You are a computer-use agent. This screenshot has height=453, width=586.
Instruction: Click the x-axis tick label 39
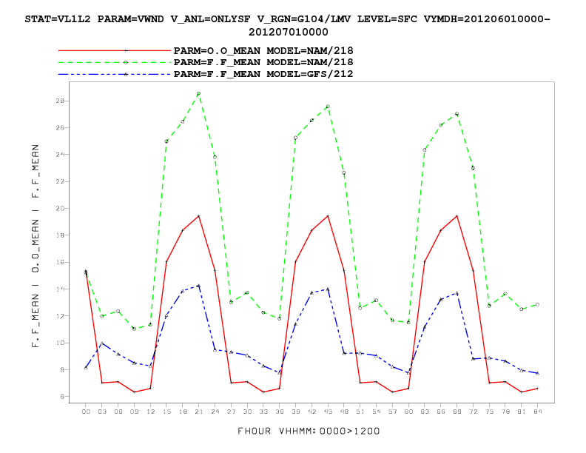click(x=296, y=412)
